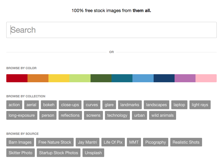The height and width of the screenshot is (162, 223).
Task: Filter by MMT source
Action: (134, 142)
